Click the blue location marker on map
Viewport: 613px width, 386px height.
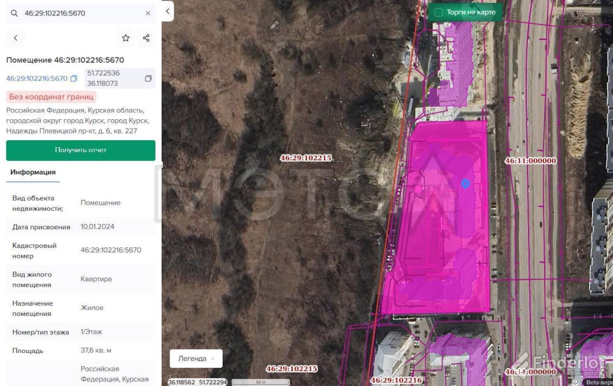tap(465, 183)
